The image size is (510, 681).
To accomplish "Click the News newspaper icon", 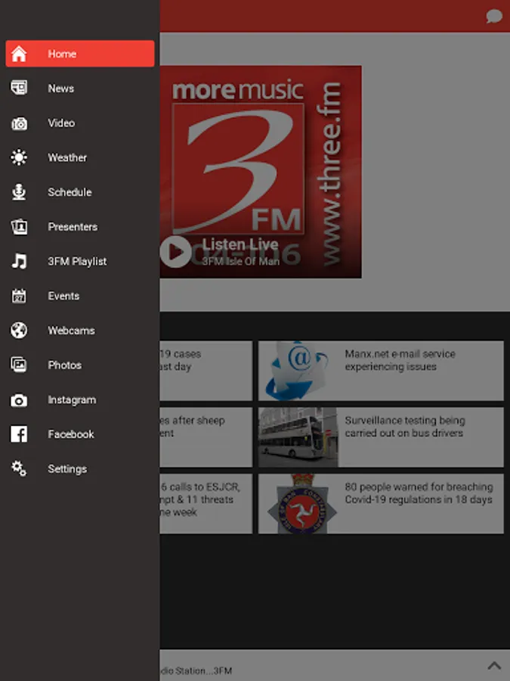I will (x=19, y=88).
